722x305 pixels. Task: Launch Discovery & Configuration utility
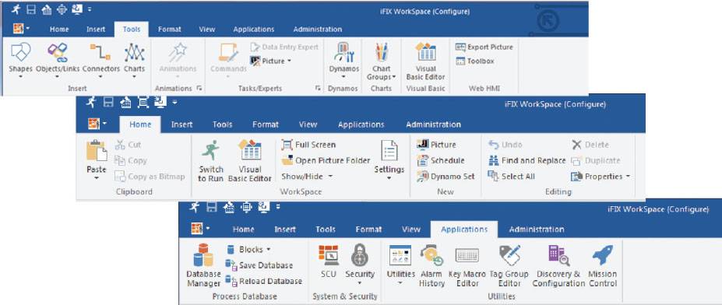tap(558, 265)
